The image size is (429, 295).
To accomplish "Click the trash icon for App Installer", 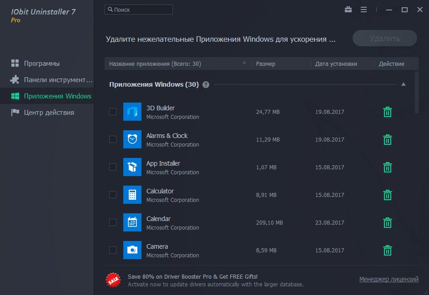I will coord(388,167).
